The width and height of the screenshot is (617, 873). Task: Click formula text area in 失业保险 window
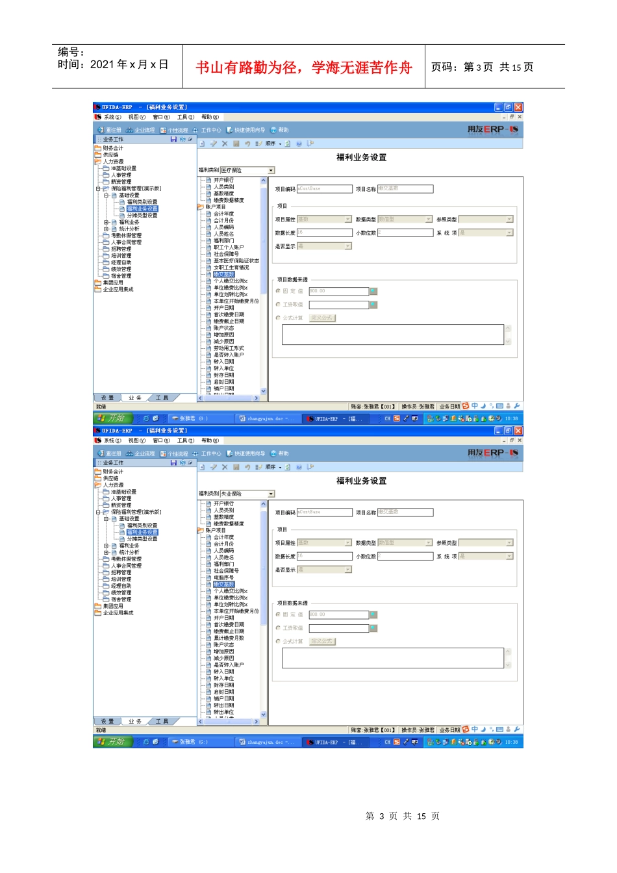(x=393, y=658)
